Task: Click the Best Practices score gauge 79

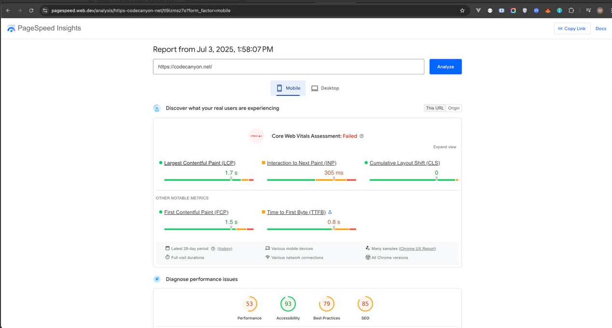Action: click(327, 304)
